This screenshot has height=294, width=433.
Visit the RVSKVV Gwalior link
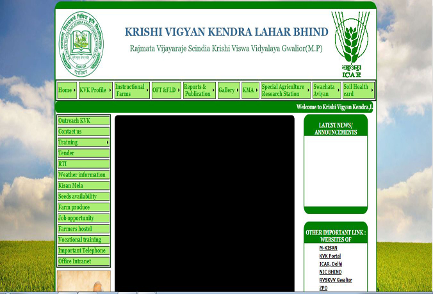pyautogui.click(x=336, y=280)
